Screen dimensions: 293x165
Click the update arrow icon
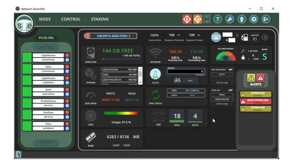pos(242,19)
